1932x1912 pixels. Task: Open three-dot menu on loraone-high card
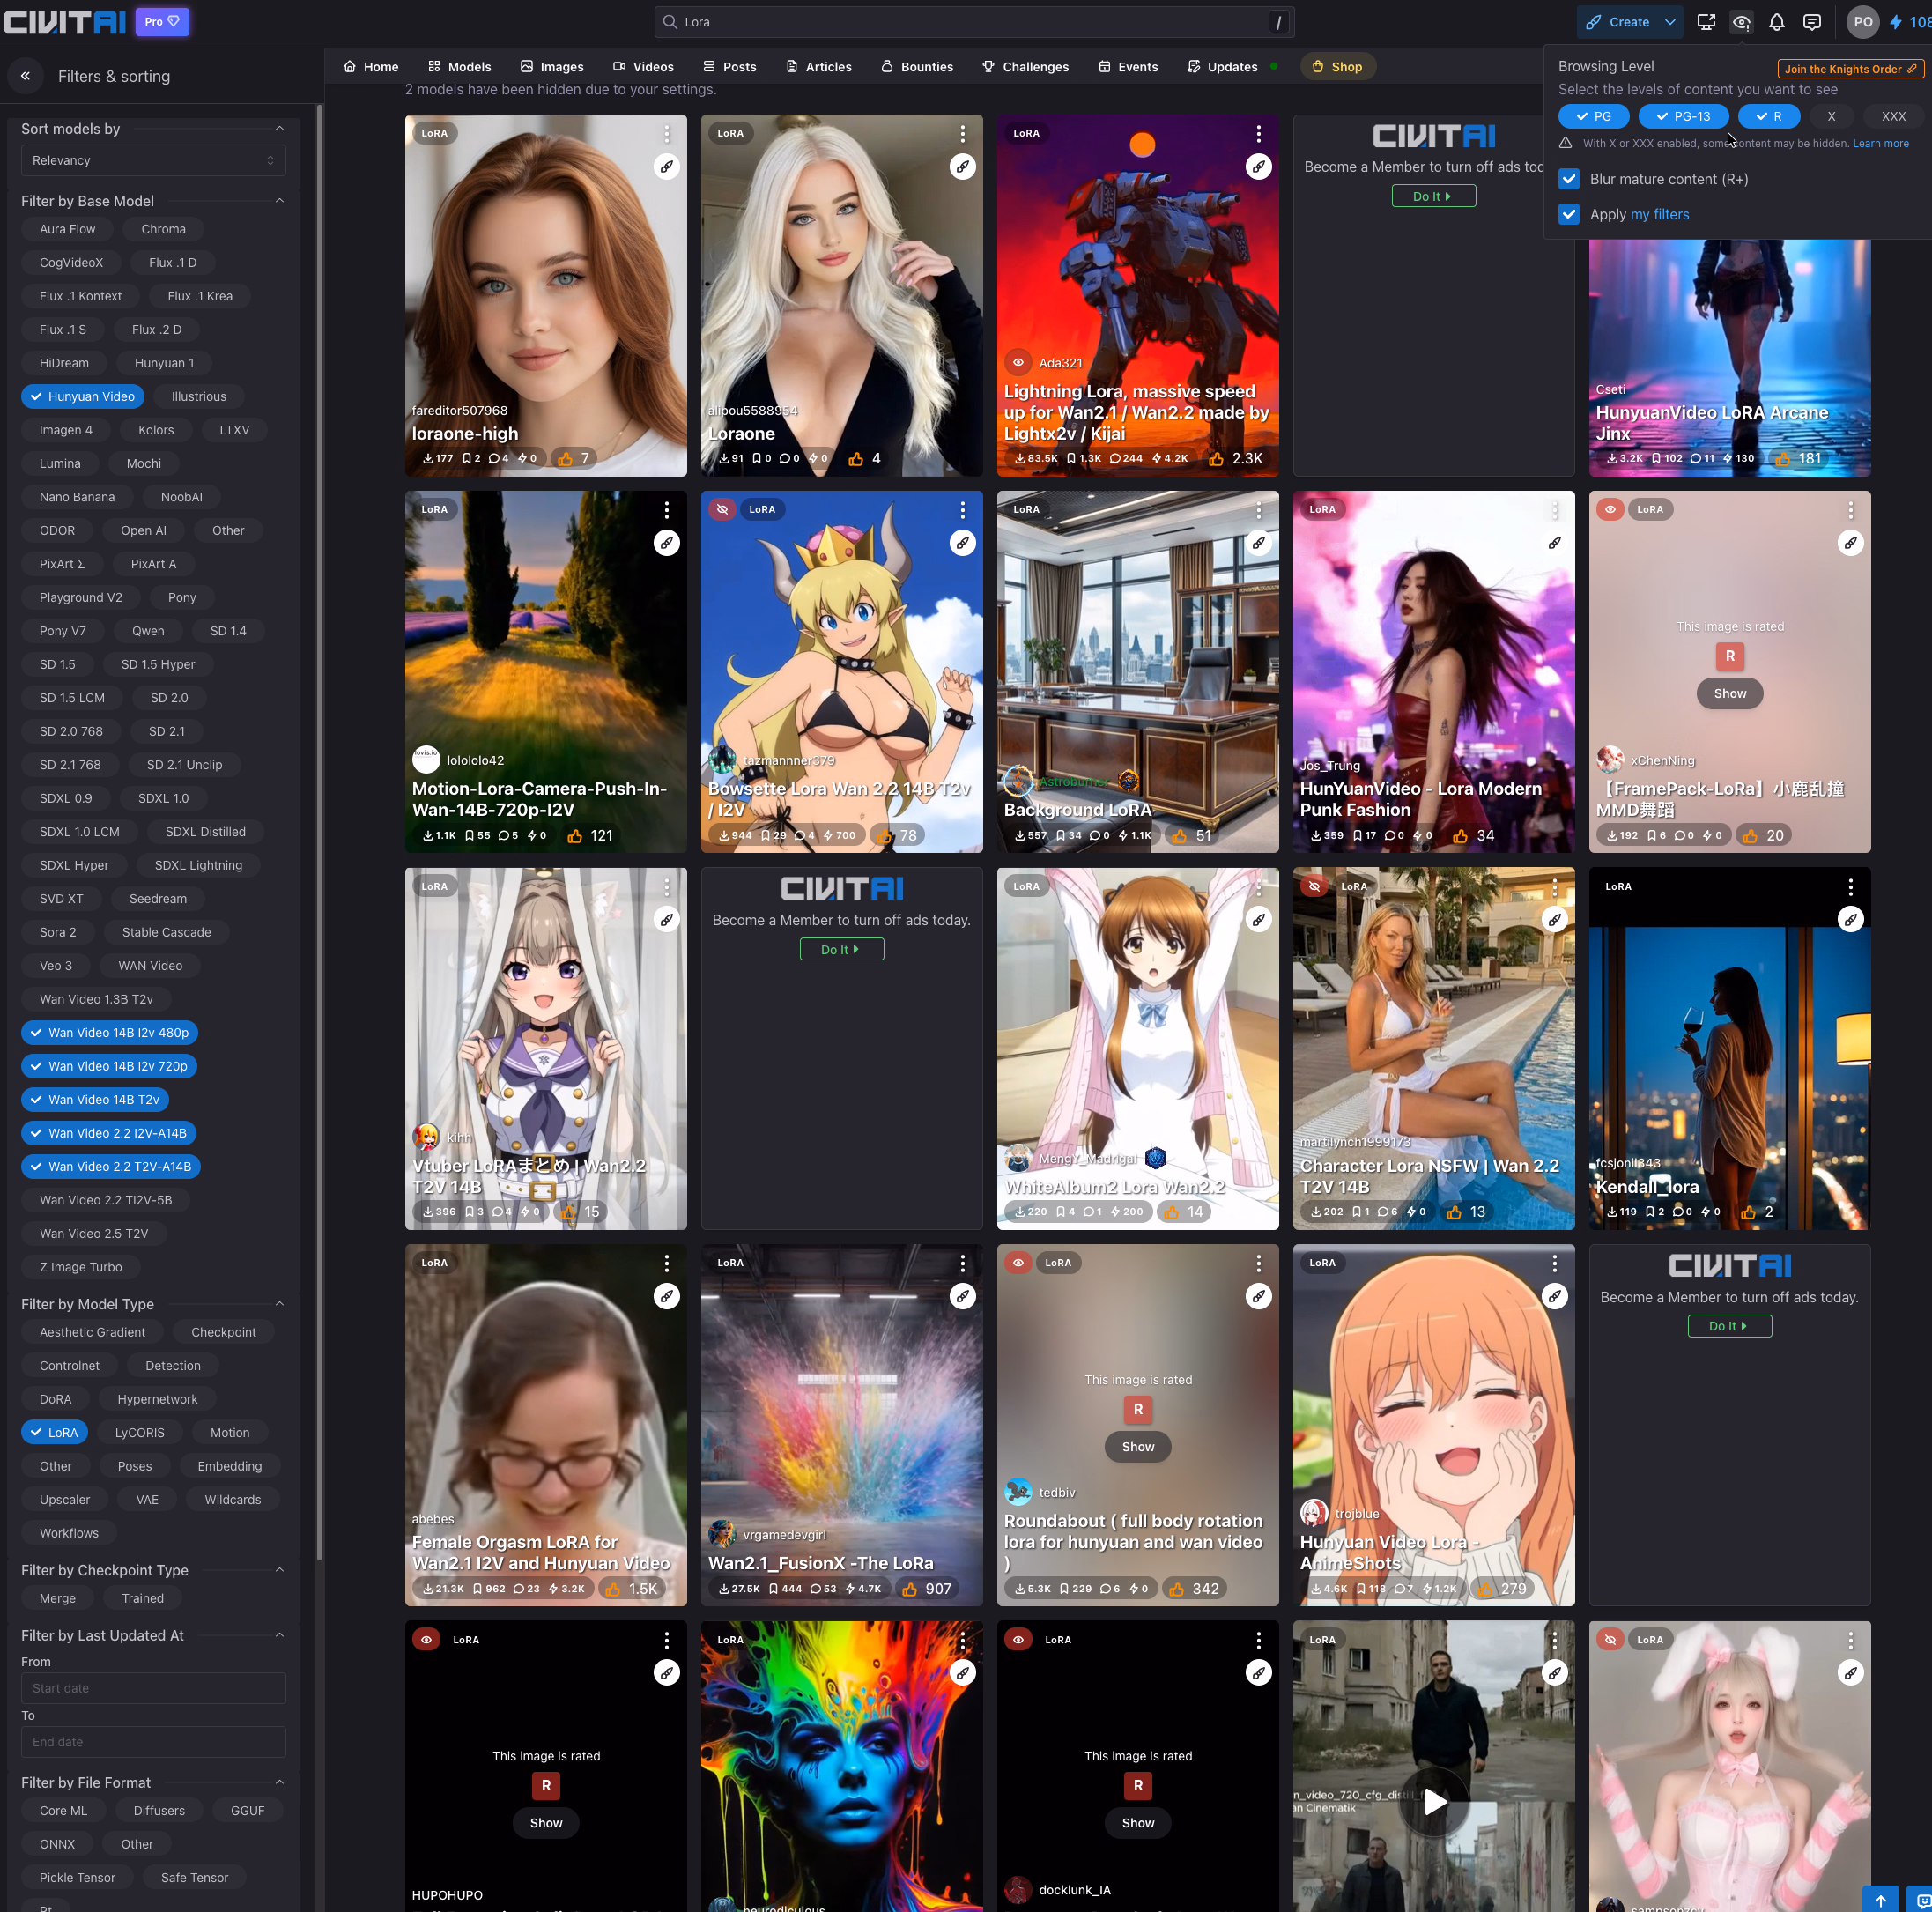click(666, 133)
